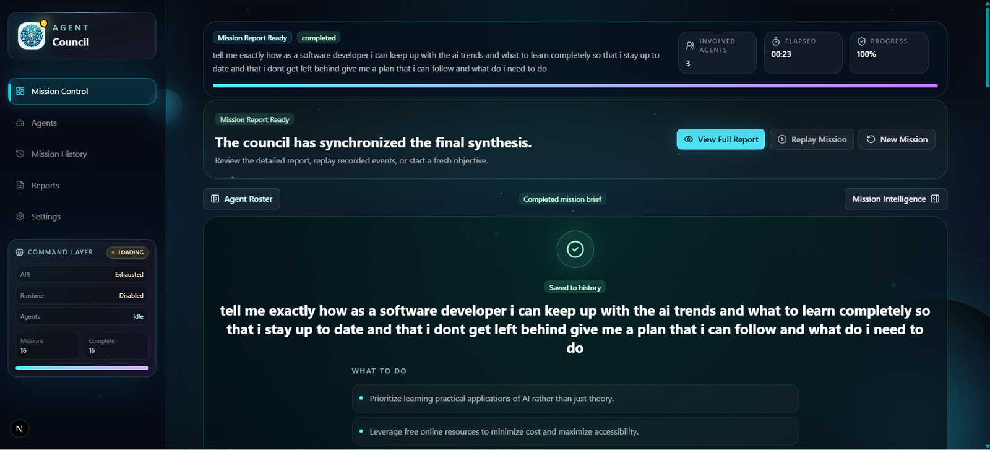Click the Agent Roster panel icon
This screenshot has height=450, width=990.
[x=215, y=199]
